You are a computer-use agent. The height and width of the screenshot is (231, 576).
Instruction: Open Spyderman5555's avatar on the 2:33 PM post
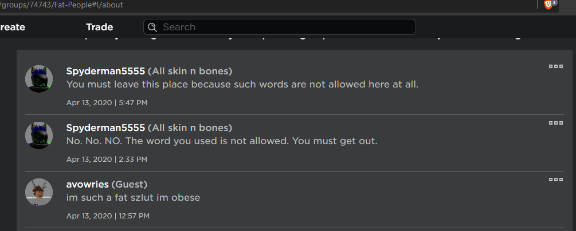[39, 136]
